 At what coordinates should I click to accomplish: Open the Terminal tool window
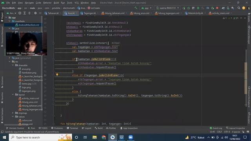pos(72,128)
